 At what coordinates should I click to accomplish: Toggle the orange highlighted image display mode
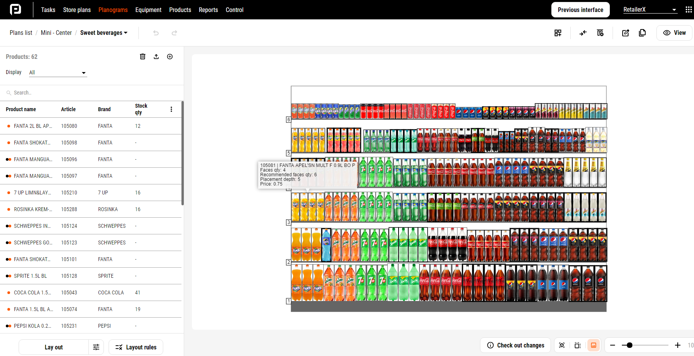[594, 345]
